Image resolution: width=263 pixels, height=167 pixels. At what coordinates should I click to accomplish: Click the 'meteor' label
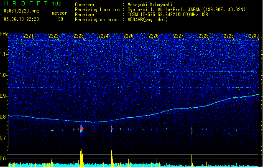pos(59,13)
